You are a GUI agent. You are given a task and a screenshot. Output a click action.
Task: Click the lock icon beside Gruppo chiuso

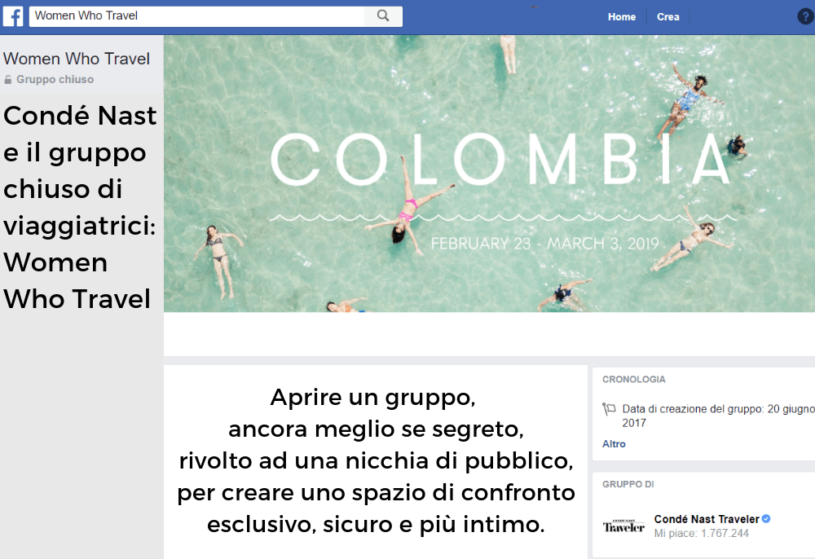(x=8, y=80)
